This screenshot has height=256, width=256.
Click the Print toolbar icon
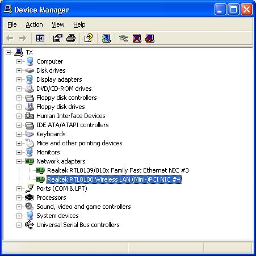(71, 38)
